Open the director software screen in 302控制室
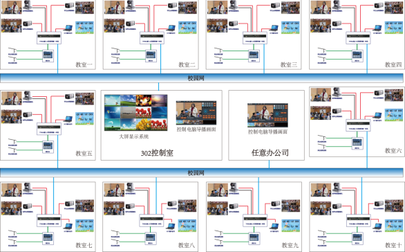Screen dimensions: 405x252 click(x=196, y=113)
